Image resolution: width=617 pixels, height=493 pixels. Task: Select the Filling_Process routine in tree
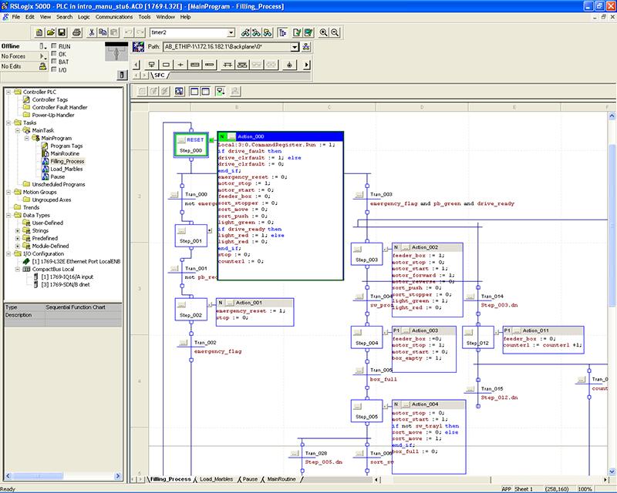pos(67,161)
